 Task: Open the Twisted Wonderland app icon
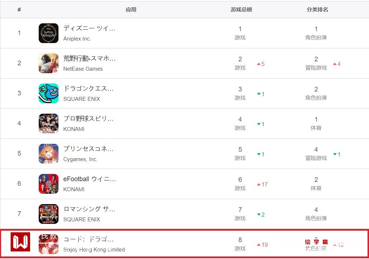point(48,33)
